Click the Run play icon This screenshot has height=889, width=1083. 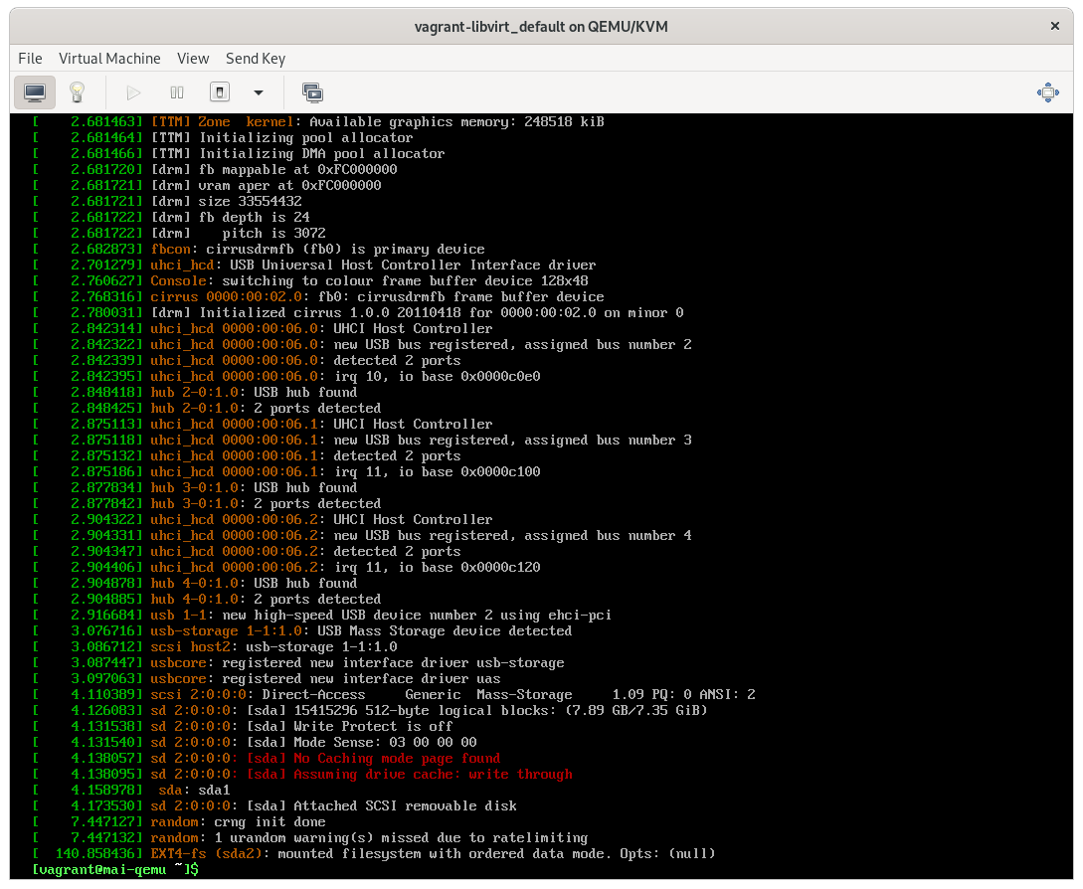tap(133, 91)
